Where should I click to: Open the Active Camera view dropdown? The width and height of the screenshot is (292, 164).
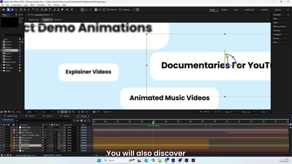click(x=248, y=112)
